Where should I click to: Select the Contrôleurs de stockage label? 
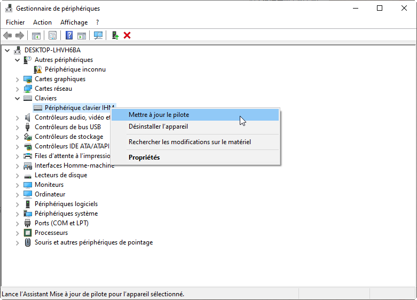(69, 137)
